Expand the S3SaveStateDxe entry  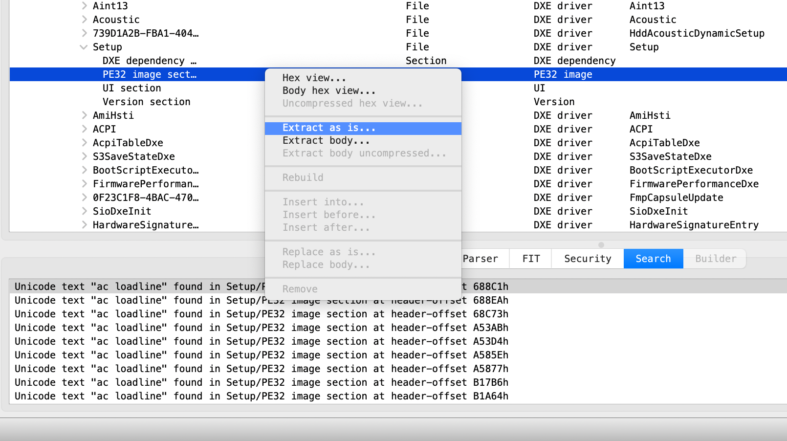[x=85, y=156]
